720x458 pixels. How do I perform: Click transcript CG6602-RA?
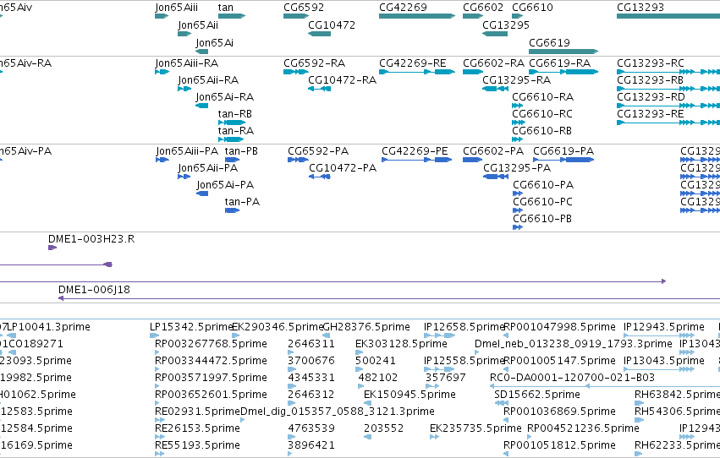[x=493, y=63]
